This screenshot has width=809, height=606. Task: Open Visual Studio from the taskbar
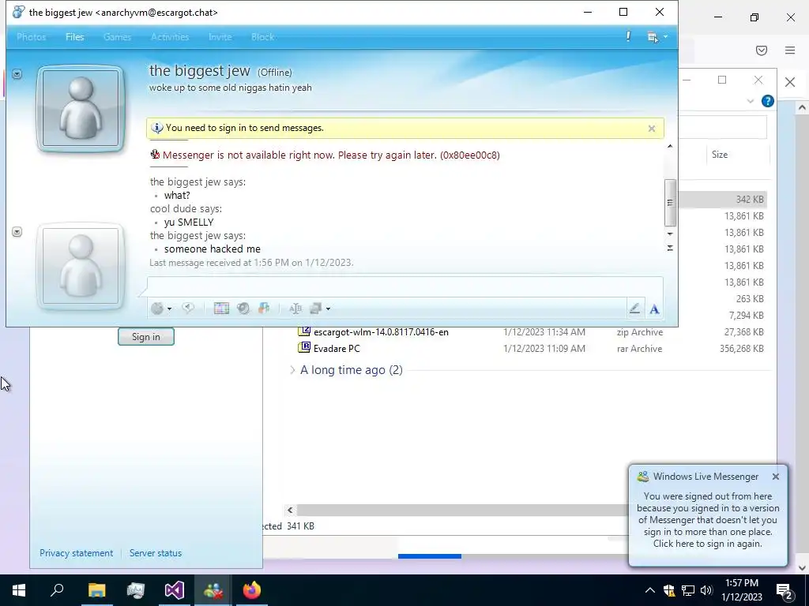tap(175, 590)
